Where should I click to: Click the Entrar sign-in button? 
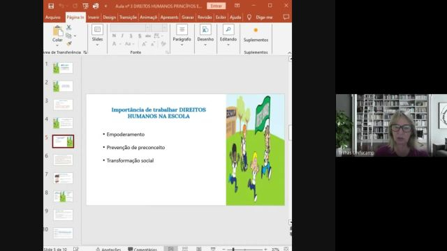pyautogui.click(x=216, y=6)
